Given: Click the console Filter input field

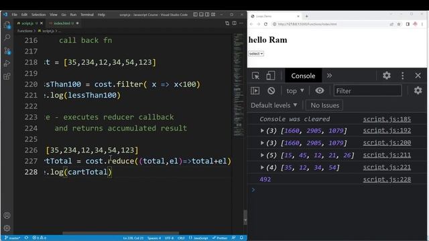Looking at the screenshot, I should point(367,91).
